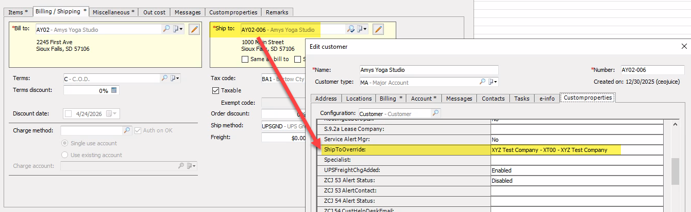Screen dimensions: 691x212
Task: Click the ShipToOverride value cell
Action: (x=577, y=150)
